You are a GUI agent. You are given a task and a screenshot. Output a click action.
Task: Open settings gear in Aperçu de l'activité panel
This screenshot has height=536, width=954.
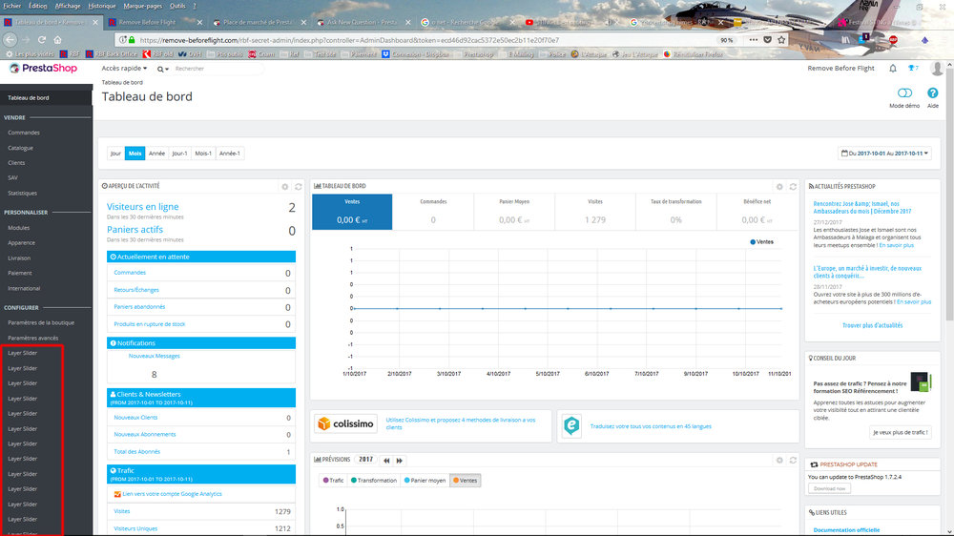click(x=284, y=186)
